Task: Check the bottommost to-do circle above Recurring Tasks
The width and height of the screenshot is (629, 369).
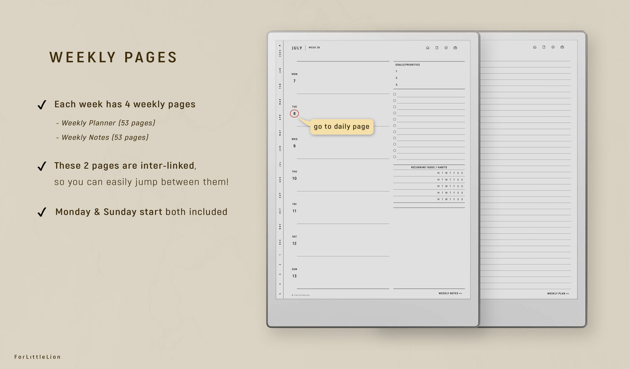Action: 395,157
